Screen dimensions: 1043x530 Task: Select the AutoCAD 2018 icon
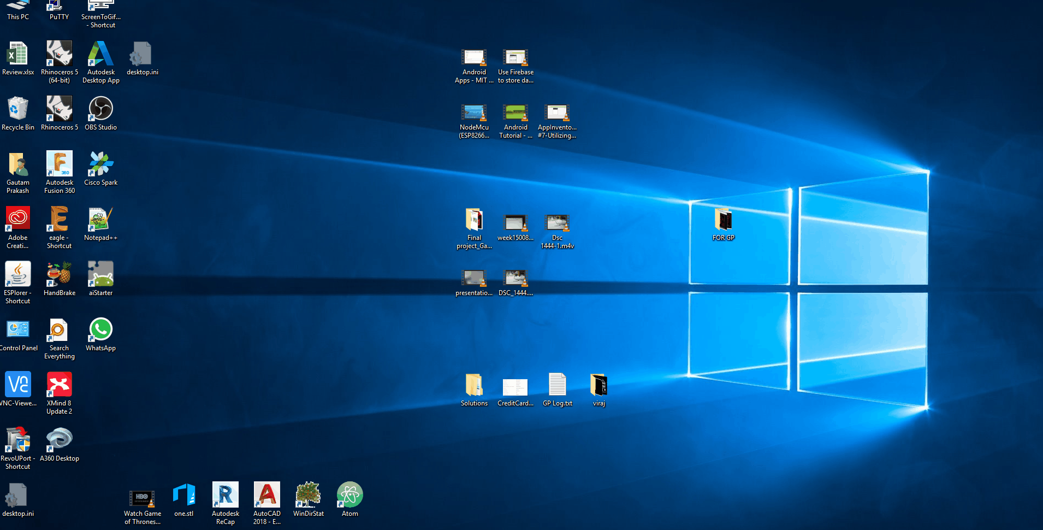[x=267, y=504]
